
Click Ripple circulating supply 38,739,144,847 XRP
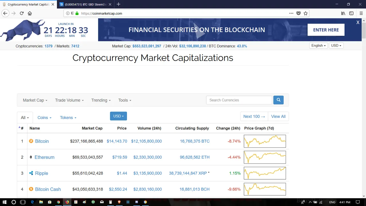[188, 173]
